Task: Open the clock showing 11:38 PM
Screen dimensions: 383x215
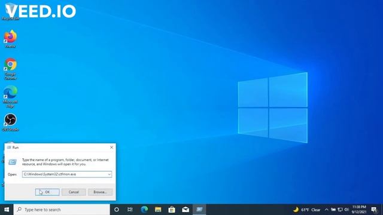Action: point(359,210)
